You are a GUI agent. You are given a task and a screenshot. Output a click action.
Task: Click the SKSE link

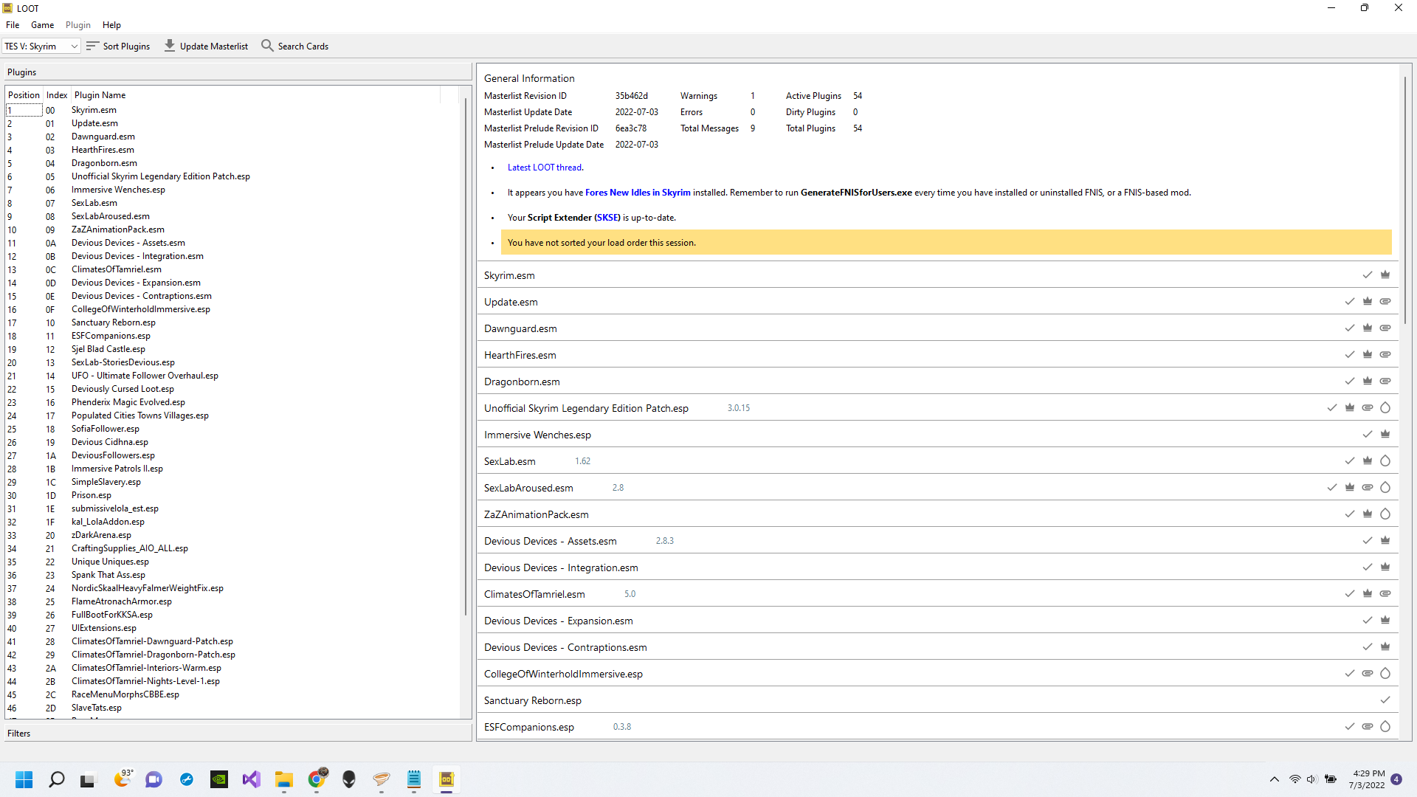pos(608,218)
